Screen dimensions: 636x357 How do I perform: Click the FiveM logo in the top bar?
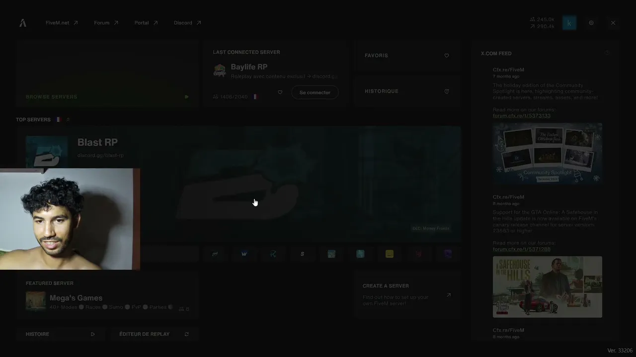tap(23, 23)
